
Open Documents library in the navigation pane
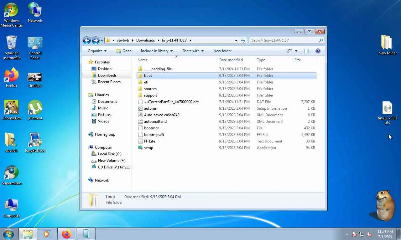coord(107,102)
